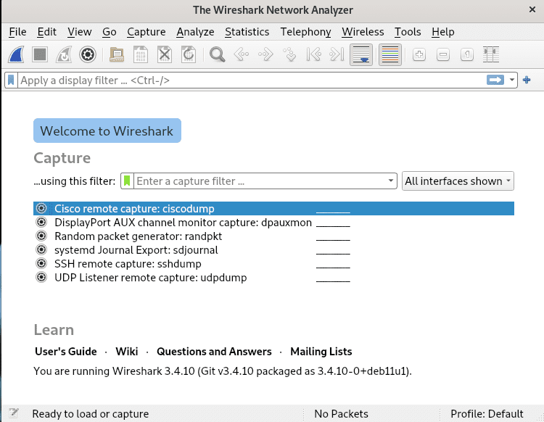Open the Go menu

[x=110, y=32]
